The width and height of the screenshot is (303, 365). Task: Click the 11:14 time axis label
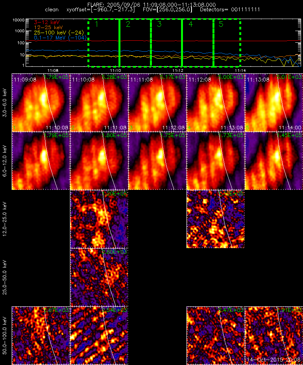point(240,71)
